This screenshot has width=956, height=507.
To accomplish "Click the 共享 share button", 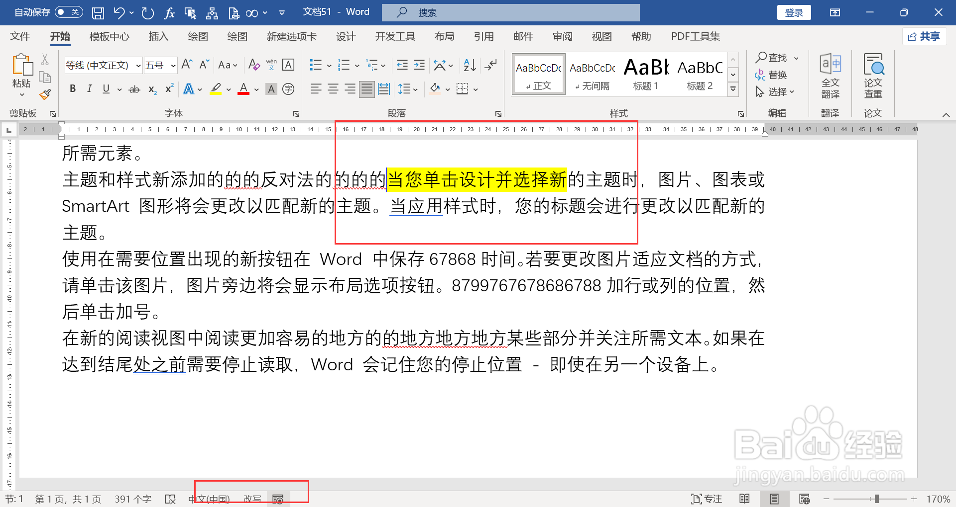I will [924, 36].
